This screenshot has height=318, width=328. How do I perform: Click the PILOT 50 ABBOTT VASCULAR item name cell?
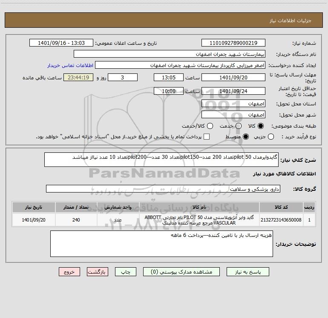[199, 220]
